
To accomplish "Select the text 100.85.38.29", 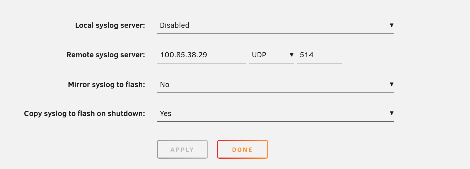I will [184, 55].
